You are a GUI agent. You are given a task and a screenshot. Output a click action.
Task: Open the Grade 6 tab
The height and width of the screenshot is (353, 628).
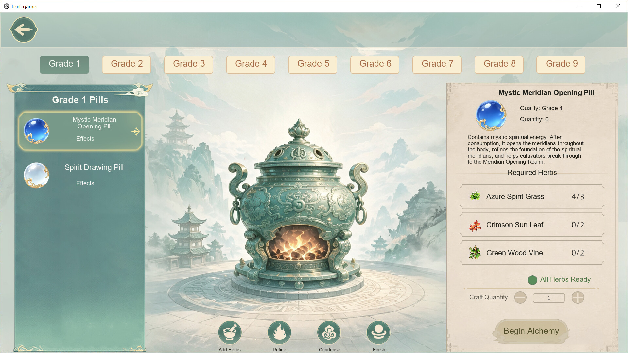pyautogui.click(x=375, y=64)
